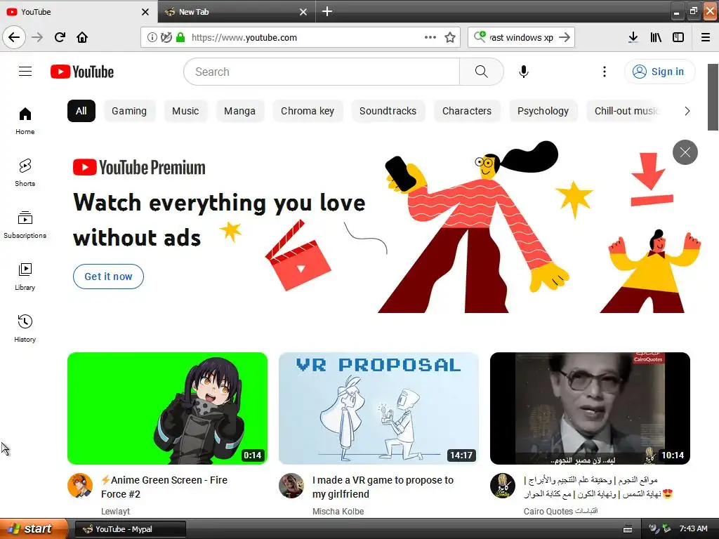
Task: Open Library in the YouTube sidebar
Action: [25, 277]
